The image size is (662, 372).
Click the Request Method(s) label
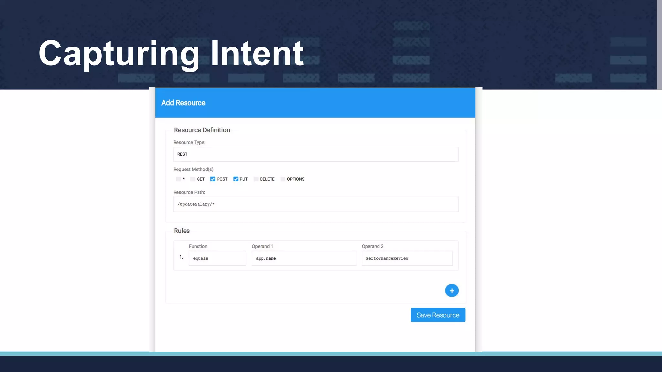click(193, 169)
